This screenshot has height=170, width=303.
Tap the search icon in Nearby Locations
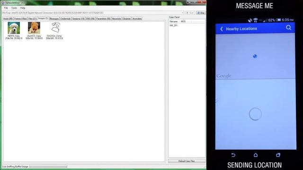click(288, 28)
